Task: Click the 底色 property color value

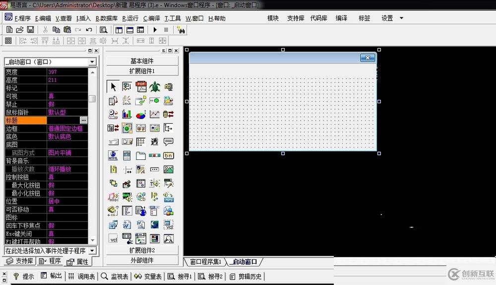Action: tap(67, 137)
